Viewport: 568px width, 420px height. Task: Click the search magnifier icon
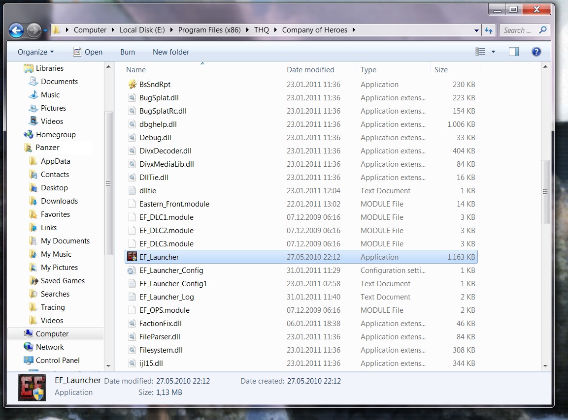pos(543,30)
